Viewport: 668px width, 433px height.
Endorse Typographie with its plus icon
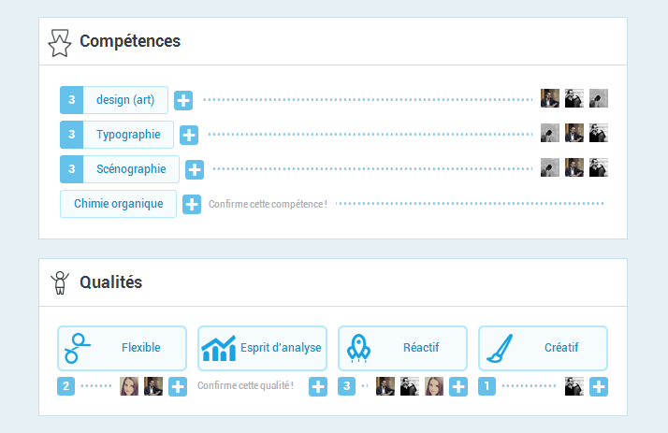189,135
